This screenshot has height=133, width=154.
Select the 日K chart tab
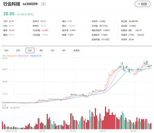point(30,50)
